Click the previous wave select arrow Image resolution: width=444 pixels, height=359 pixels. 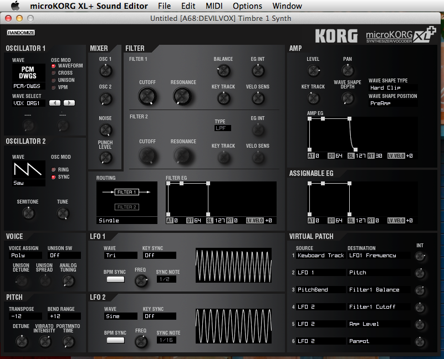(x=55, y=103)
